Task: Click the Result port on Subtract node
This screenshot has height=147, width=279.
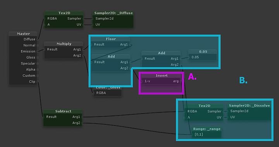Action: pos(52,117)
